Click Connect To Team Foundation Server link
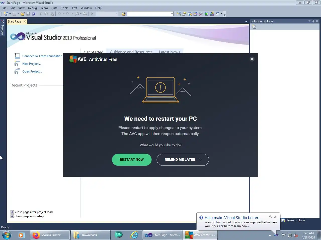The height and width of the screenshot is (240, 321). [42, 56]
